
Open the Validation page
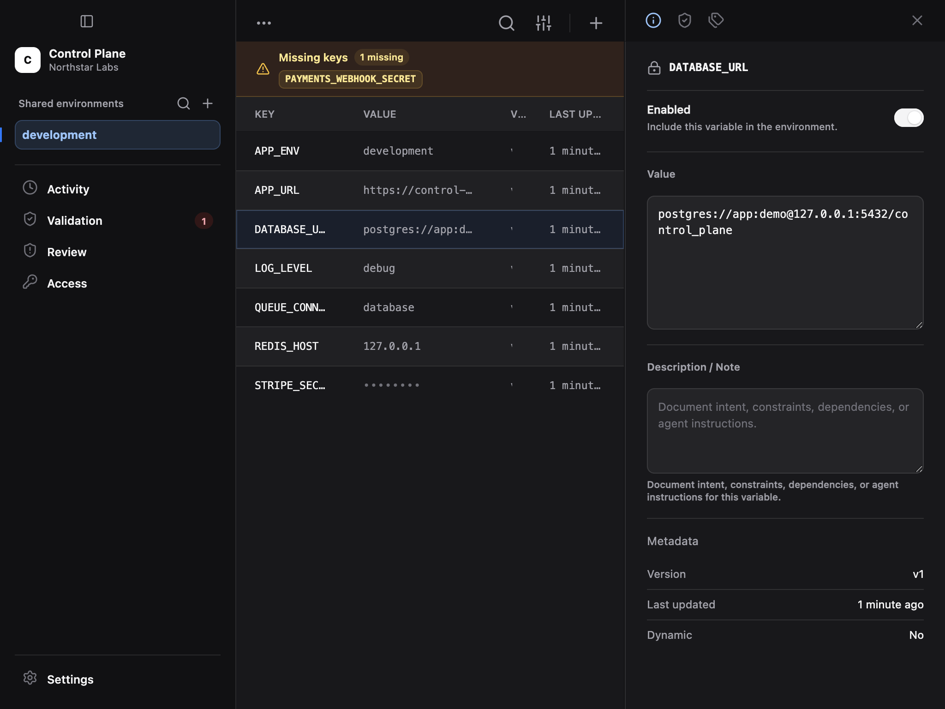118,221
